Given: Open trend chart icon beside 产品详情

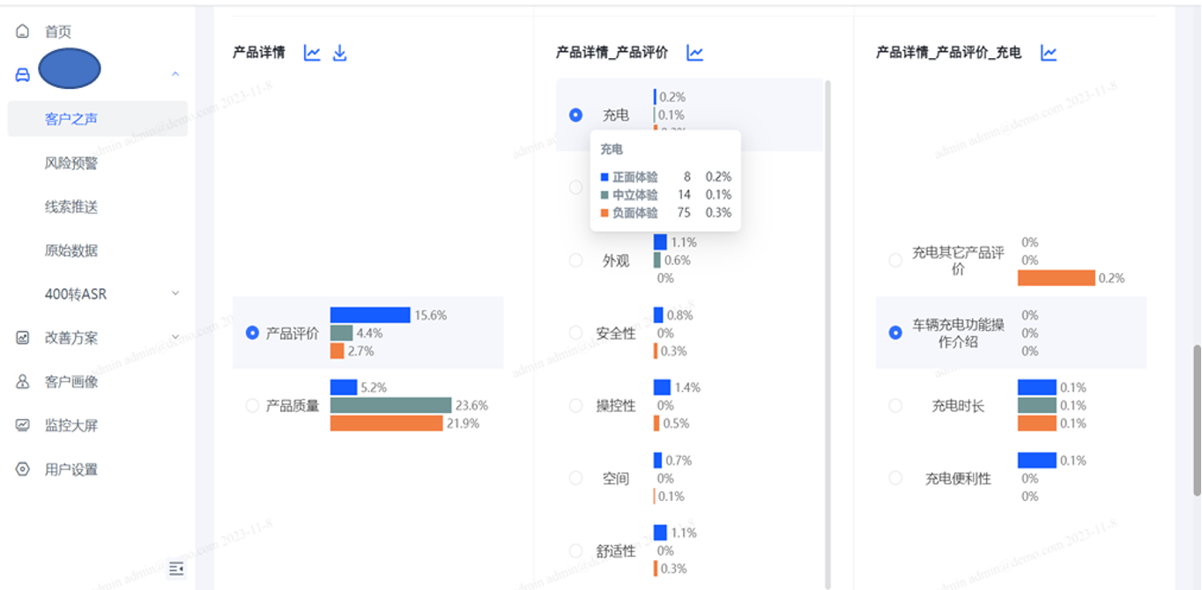Looking at the screenshot, I should (x=312, y=53).
